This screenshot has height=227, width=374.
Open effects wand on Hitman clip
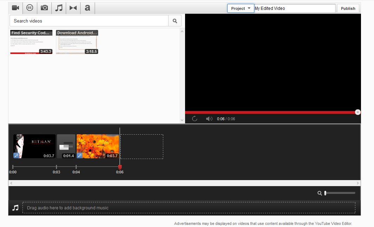16,155
